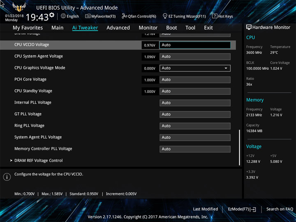Click Search on FAQ link
Screen dimensions: 296x222
pos(280,209)
